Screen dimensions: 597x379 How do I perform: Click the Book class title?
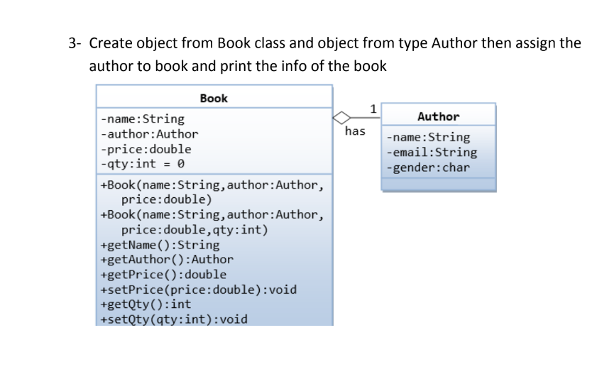point(214,98)
